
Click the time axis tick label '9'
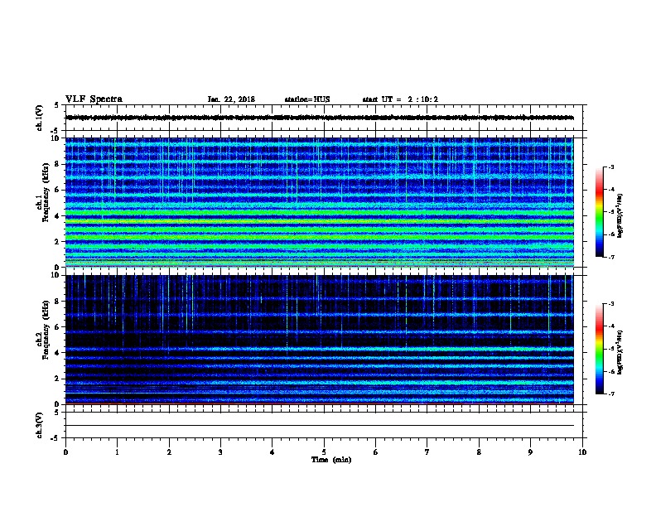(530, 452)
